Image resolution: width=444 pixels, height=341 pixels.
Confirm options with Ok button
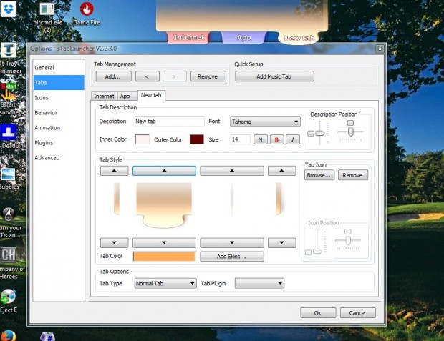pos(318,312)
